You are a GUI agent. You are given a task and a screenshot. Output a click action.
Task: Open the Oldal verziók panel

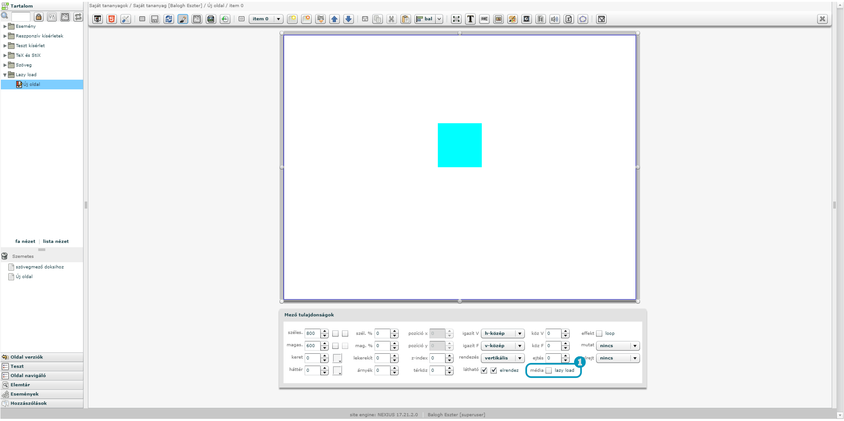pyautogui.click(x=26, y=357)
